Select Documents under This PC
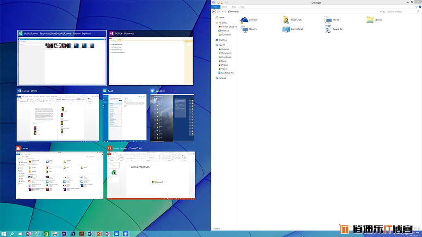This screenshot has width=422, height=237. point(225,53)
